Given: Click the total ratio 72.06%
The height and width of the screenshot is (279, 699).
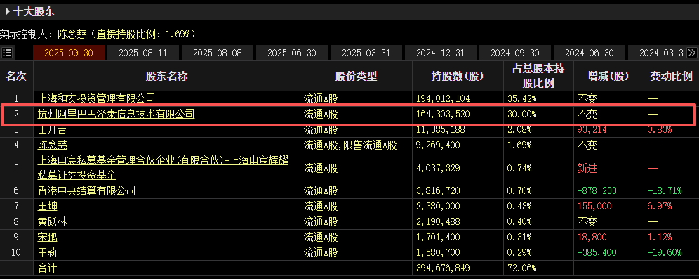Looking at the screenshot, I should point(521,268).
